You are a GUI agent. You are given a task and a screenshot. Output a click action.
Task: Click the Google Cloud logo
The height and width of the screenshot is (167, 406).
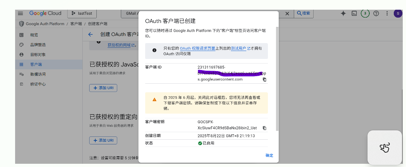(x=45, y=13)
